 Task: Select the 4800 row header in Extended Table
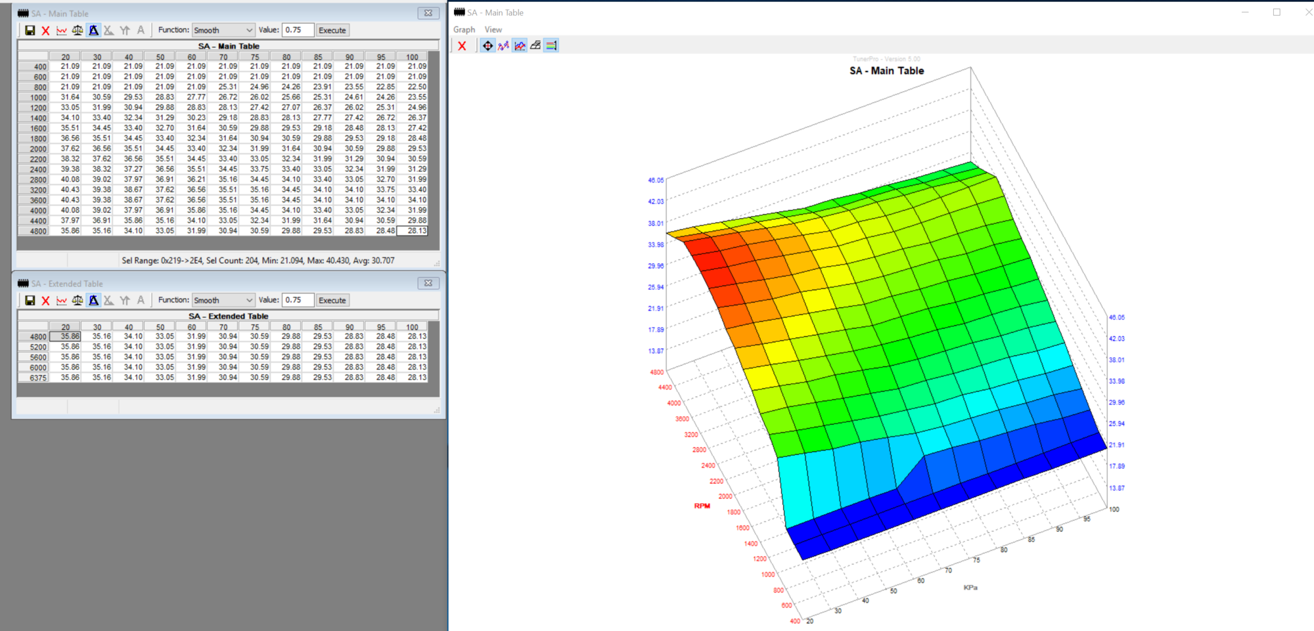click(x=33, y=337)
